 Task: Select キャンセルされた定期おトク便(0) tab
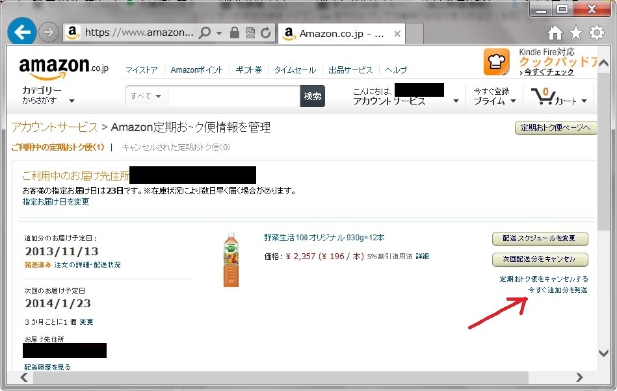(x=176, y=147)
